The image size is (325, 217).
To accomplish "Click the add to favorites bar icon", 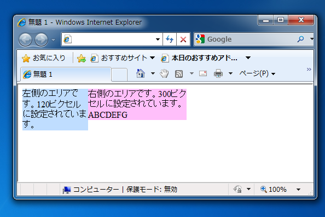I will (x=82, y=58).
